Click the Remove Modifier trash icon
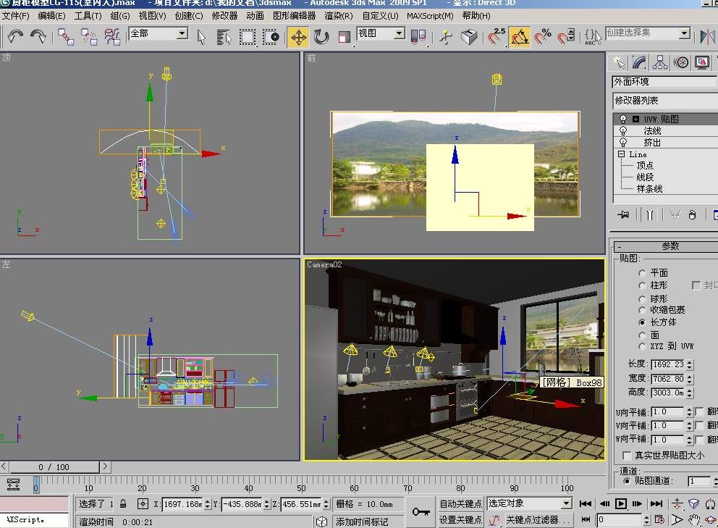 (x=692, y=214)
